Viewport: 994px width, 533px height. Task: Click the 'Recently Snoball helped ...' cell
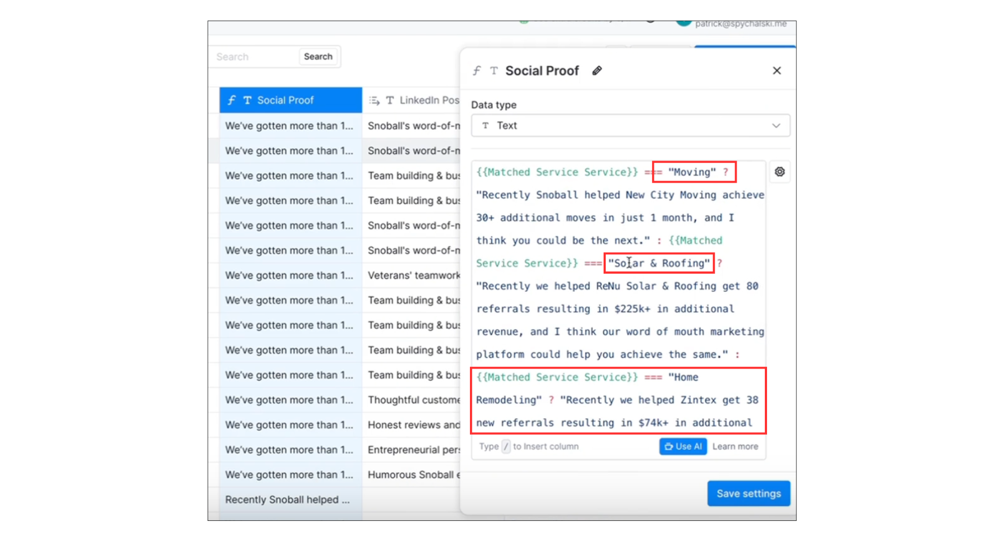click(x=290, y=499)
